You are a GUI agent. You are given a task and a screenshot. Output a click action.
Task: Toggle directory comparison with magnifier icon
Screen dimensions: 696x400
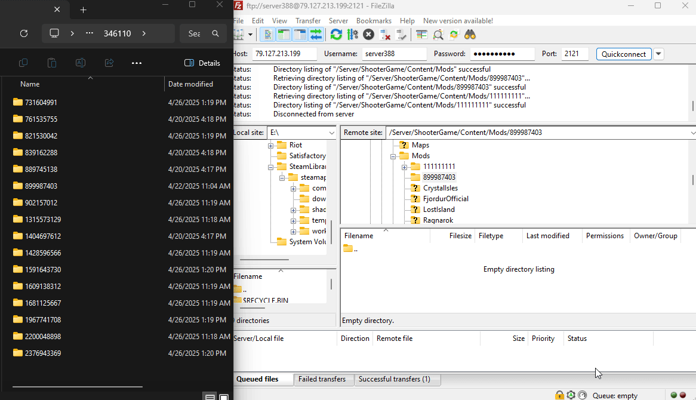click(x=438, y=35)
